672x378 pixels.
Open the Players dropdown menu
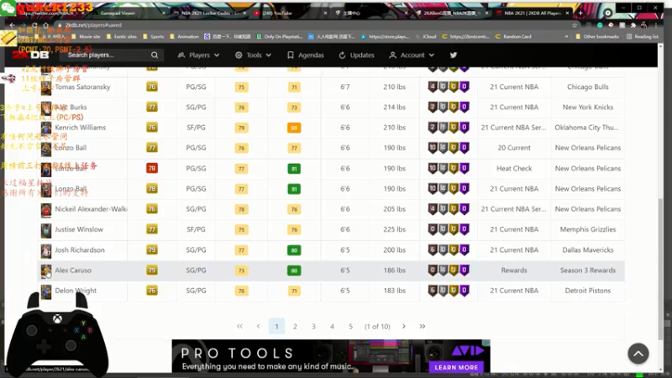[x=198, y=55]
